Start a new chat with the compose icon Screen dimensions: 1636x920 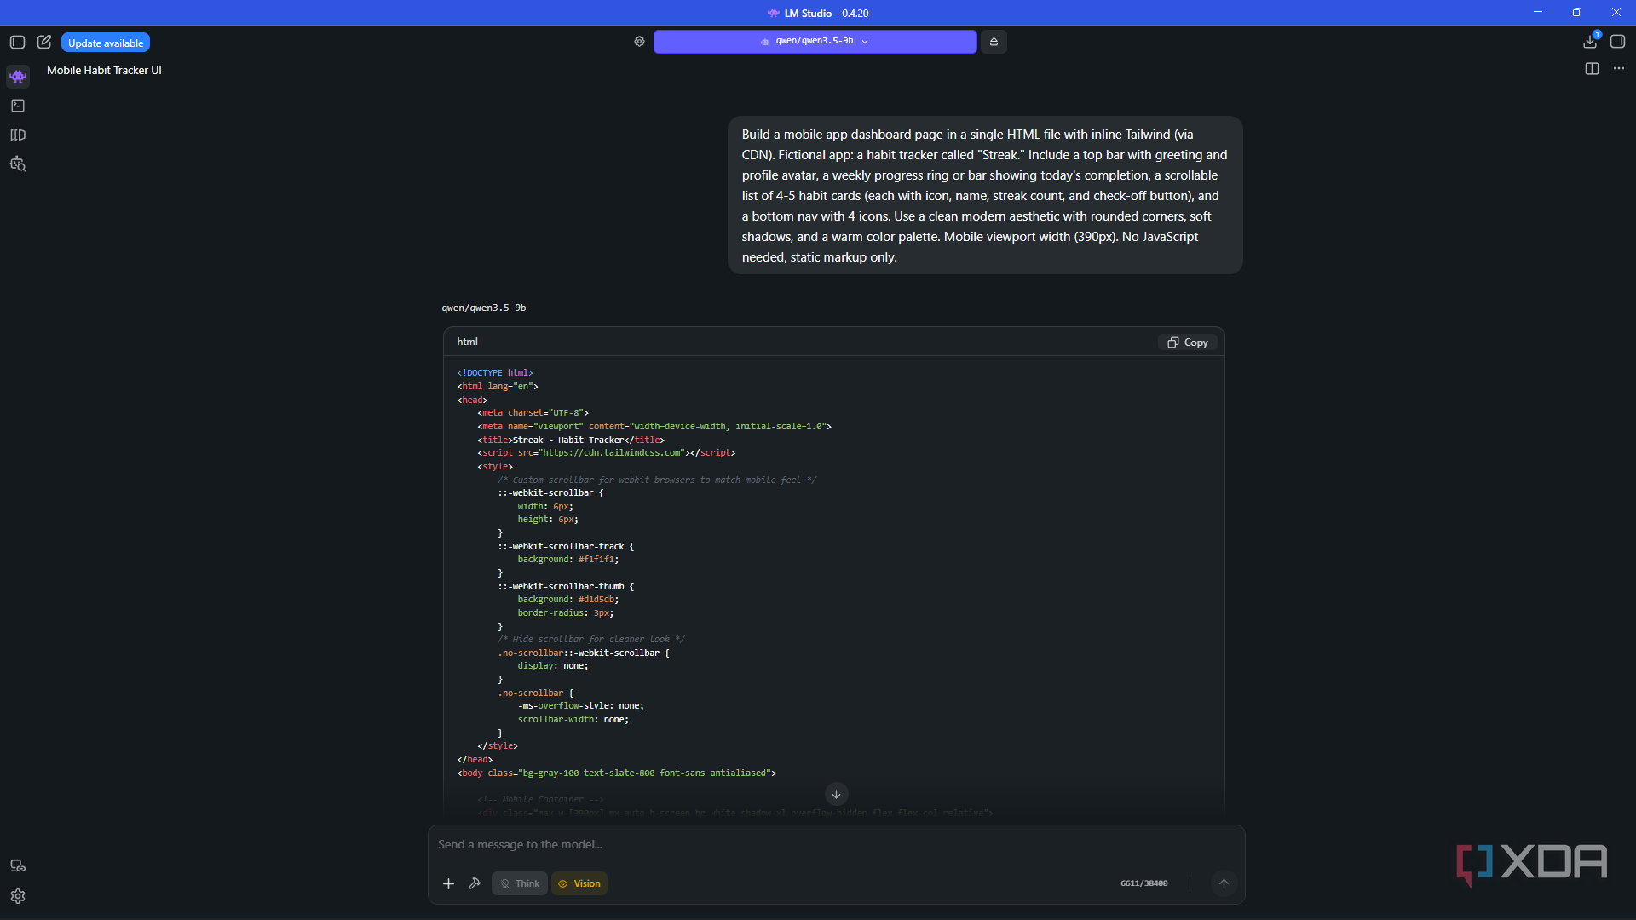(44, 42)
